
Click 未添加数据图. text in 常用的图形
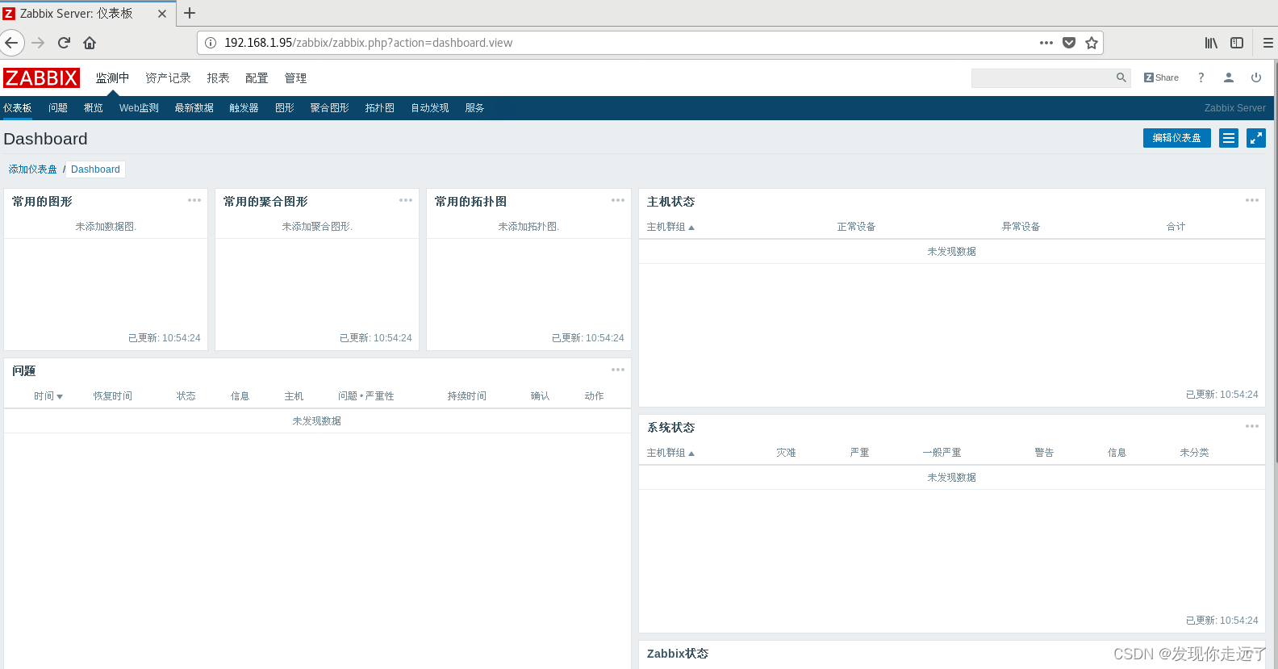coord(106,227)
